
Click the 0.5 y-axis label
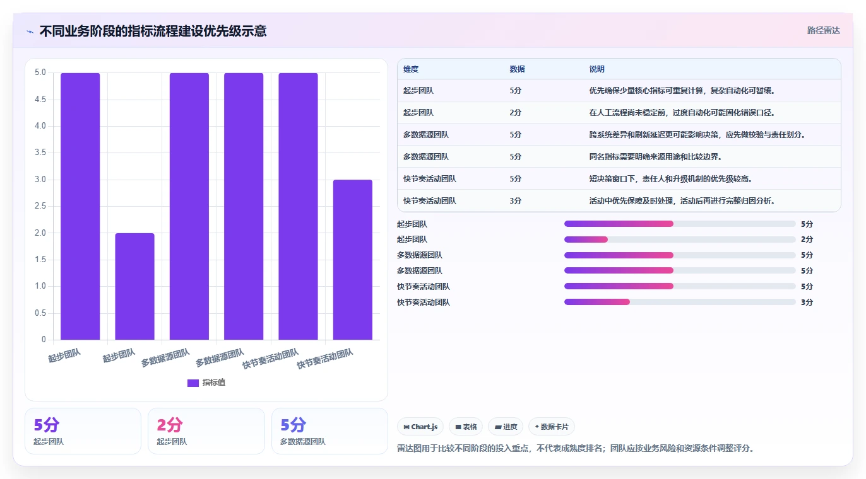coord(40,313)
